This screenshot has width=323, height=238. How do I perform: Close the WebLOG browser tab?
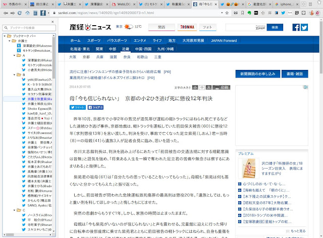(134, 4)
